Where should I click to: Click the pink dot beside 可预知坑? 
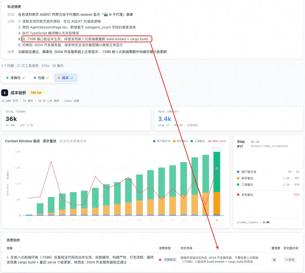pos(160,260)
